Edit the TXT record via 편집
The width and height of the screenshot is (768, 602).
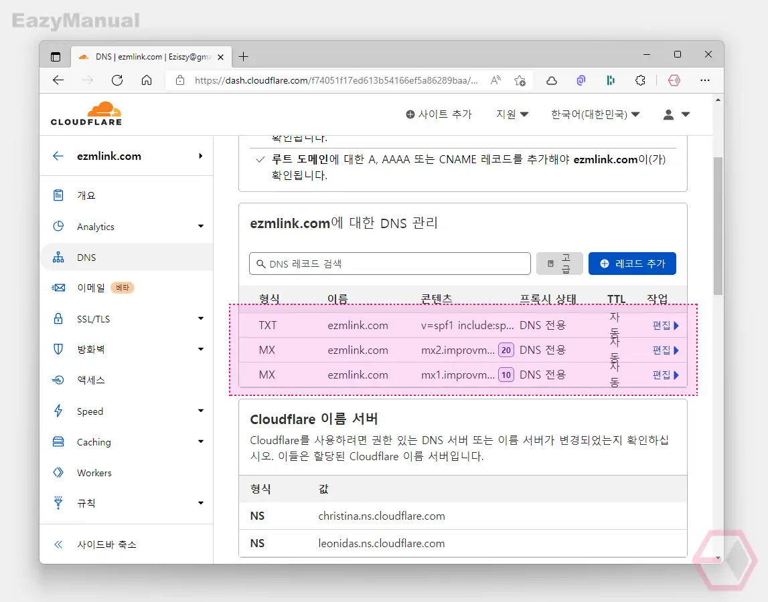point(666,326)
